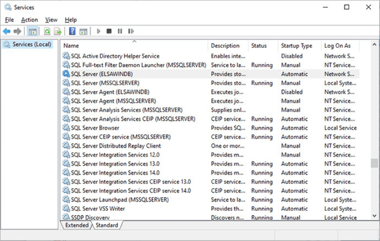Sort by the Startup Type column header
Image resolution: width=380 pixels, height=241 pixels.
300,46
